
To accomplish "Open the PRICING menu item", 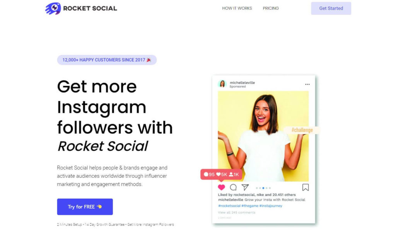I will [x=271, y=9].
